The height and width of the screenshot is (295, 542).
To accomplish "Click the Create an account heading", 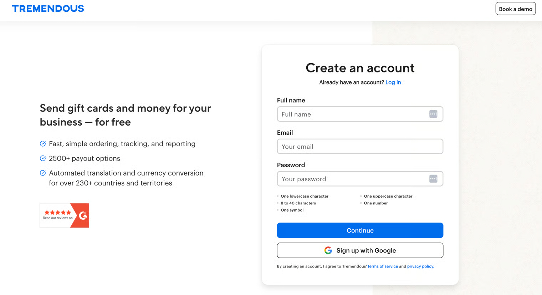I will (x=360, y=68).
